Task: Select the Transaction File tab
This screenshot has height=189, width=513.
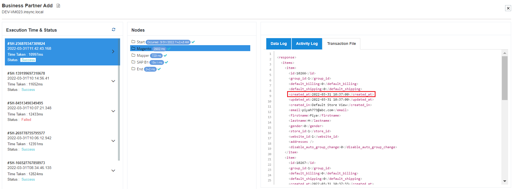Action: (341, 44)
